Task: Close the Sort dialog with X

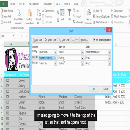Action: [x=109, y=30]
